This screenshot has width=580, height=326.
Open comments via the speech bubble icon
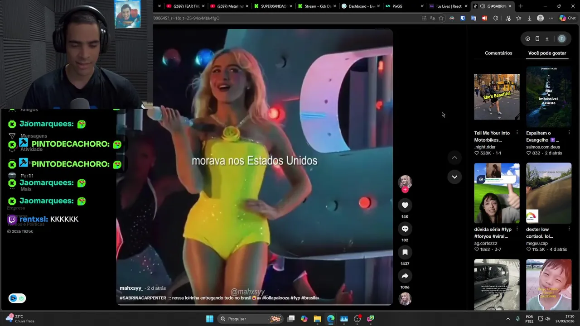tap(405, 229)
